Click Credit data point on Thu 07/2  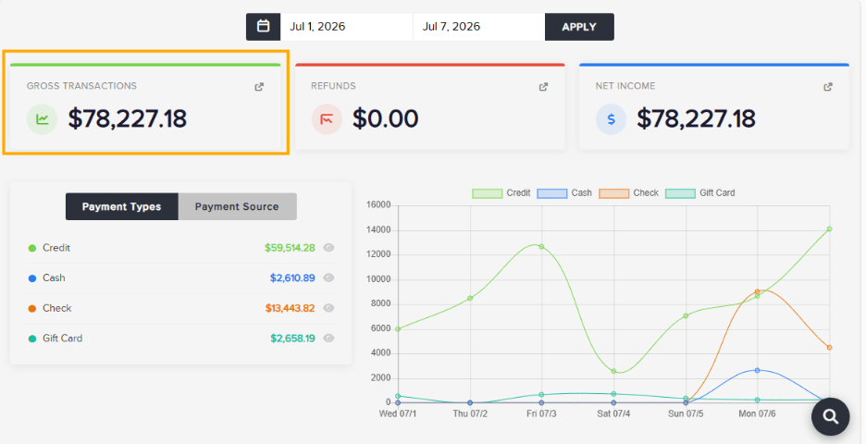point(470,298)
